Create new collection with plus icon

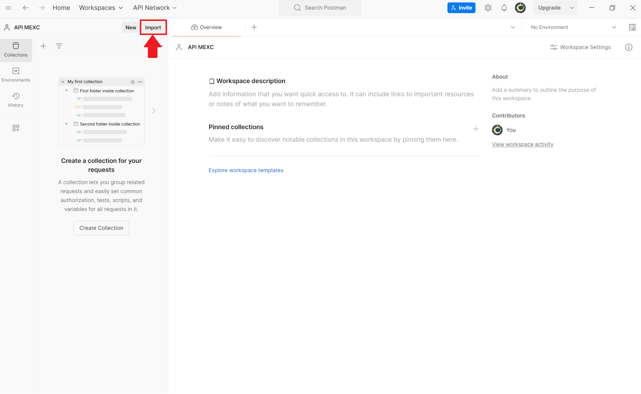(x=43, y=46)
